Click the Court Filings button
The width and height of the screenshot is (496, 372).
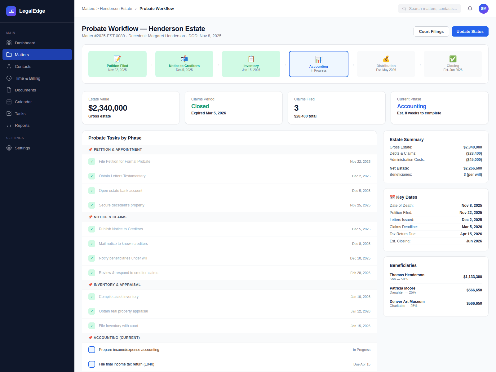tap(431, 31)
